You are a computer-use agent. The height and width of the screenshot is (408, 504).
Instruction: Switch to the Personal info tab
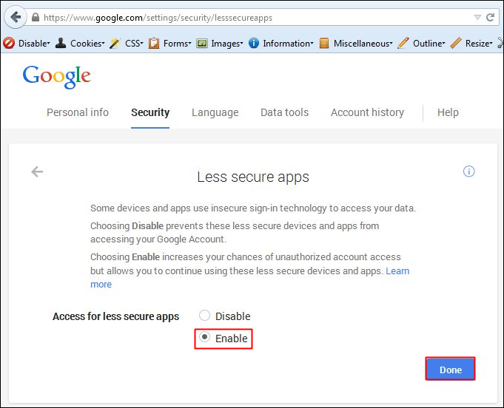point(78,112)
